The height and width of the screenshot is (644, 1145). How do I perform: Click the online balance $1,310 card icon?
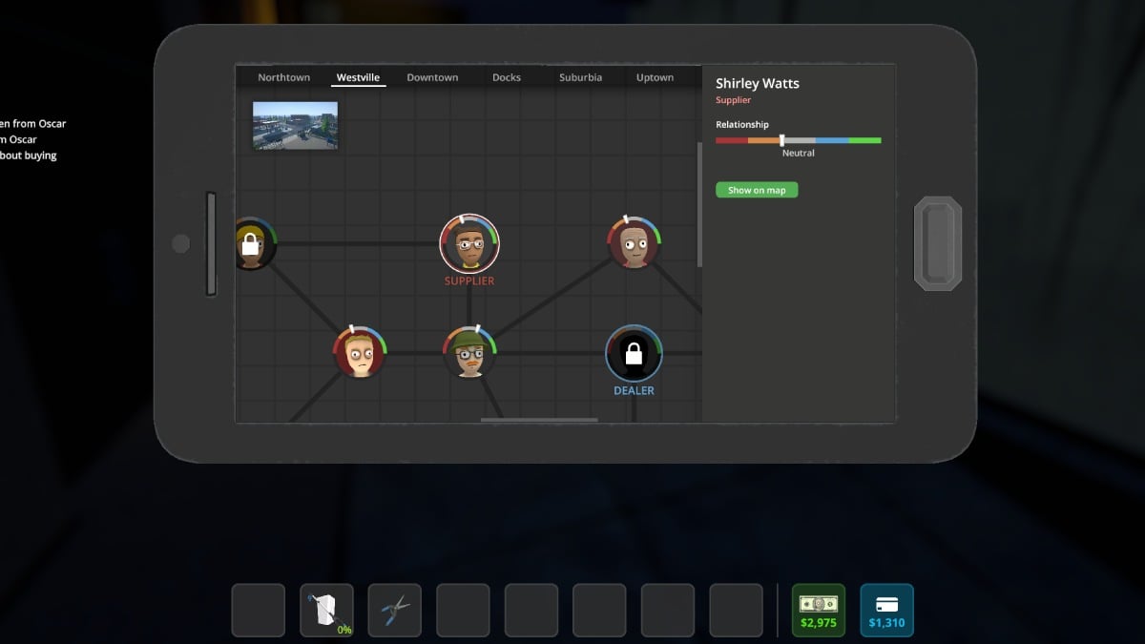[x=886, y=610]
